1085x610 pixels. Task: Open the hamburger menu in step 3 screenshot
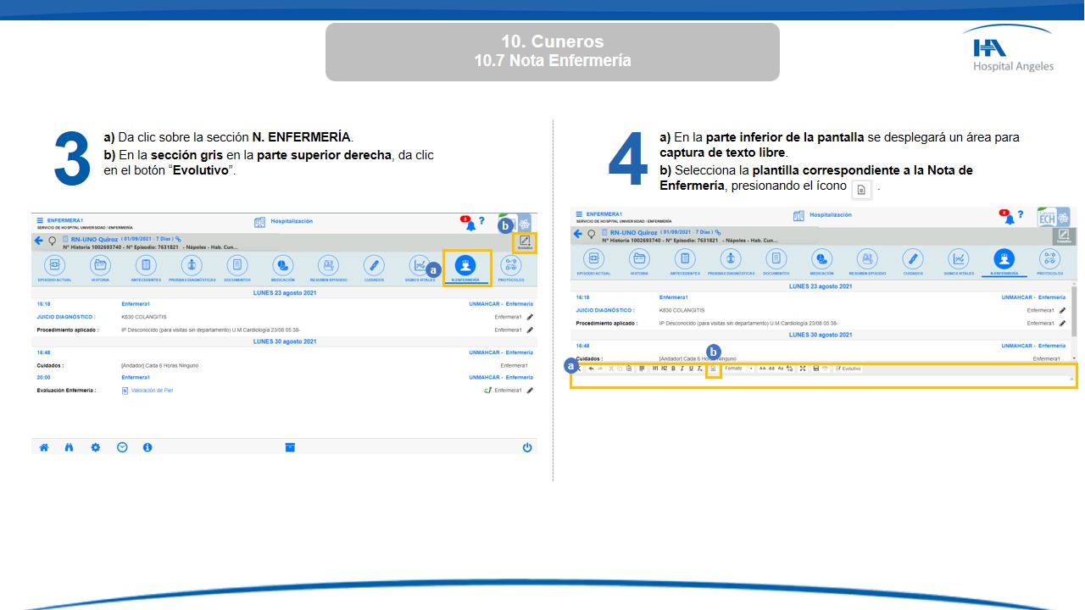pos(40,220)
